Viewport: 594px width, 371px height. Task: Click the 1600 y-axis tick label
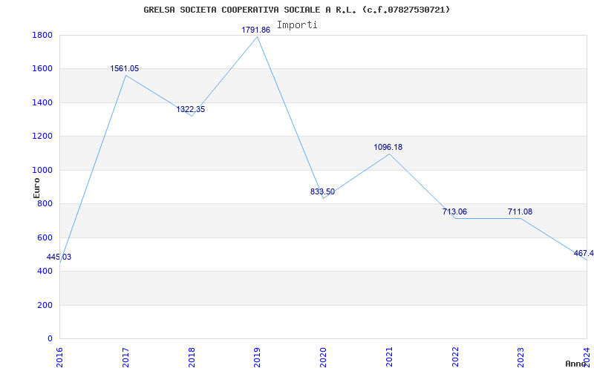point(43,69)
